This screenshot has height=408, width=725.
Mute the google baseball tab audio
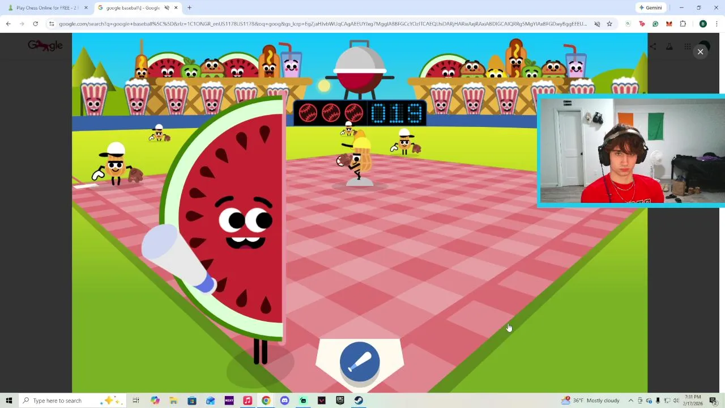pyautogui.click(x=167, y=8)
